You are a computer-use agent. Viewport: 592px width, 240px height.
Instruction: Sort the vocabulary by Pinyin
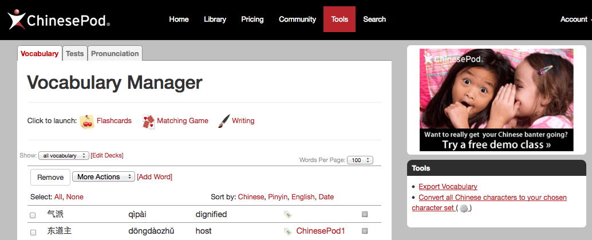[277, 197]
